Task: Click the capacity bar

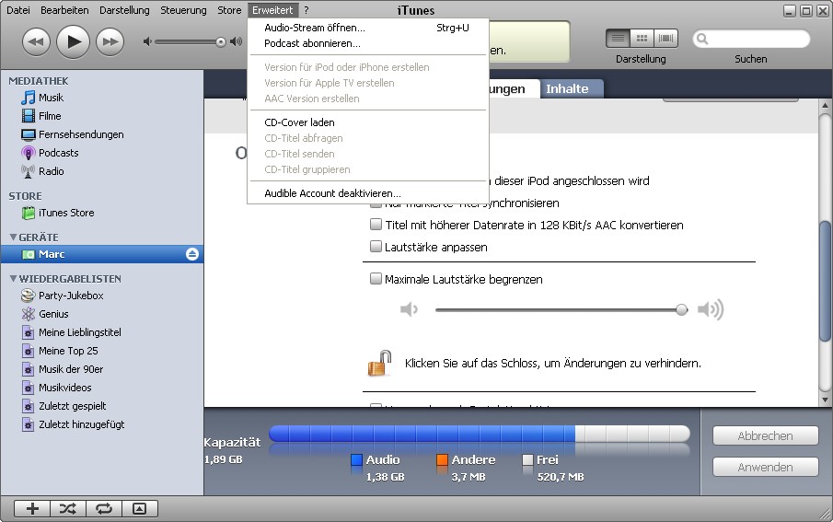Action: tap(480, 434)
